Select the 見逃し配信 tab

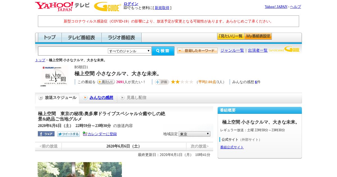pyautogui.click(x=136, y=97)
